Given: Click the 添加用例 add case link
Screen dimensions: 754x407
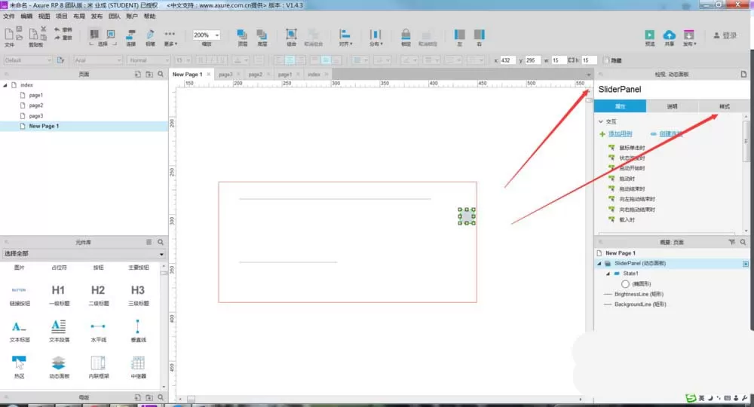Looking at the screenshot, I should [620, 134].
